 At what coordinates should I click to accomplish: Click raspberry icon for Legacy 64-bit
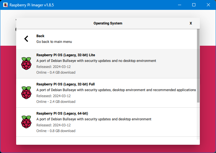click(x=26, y=122)
